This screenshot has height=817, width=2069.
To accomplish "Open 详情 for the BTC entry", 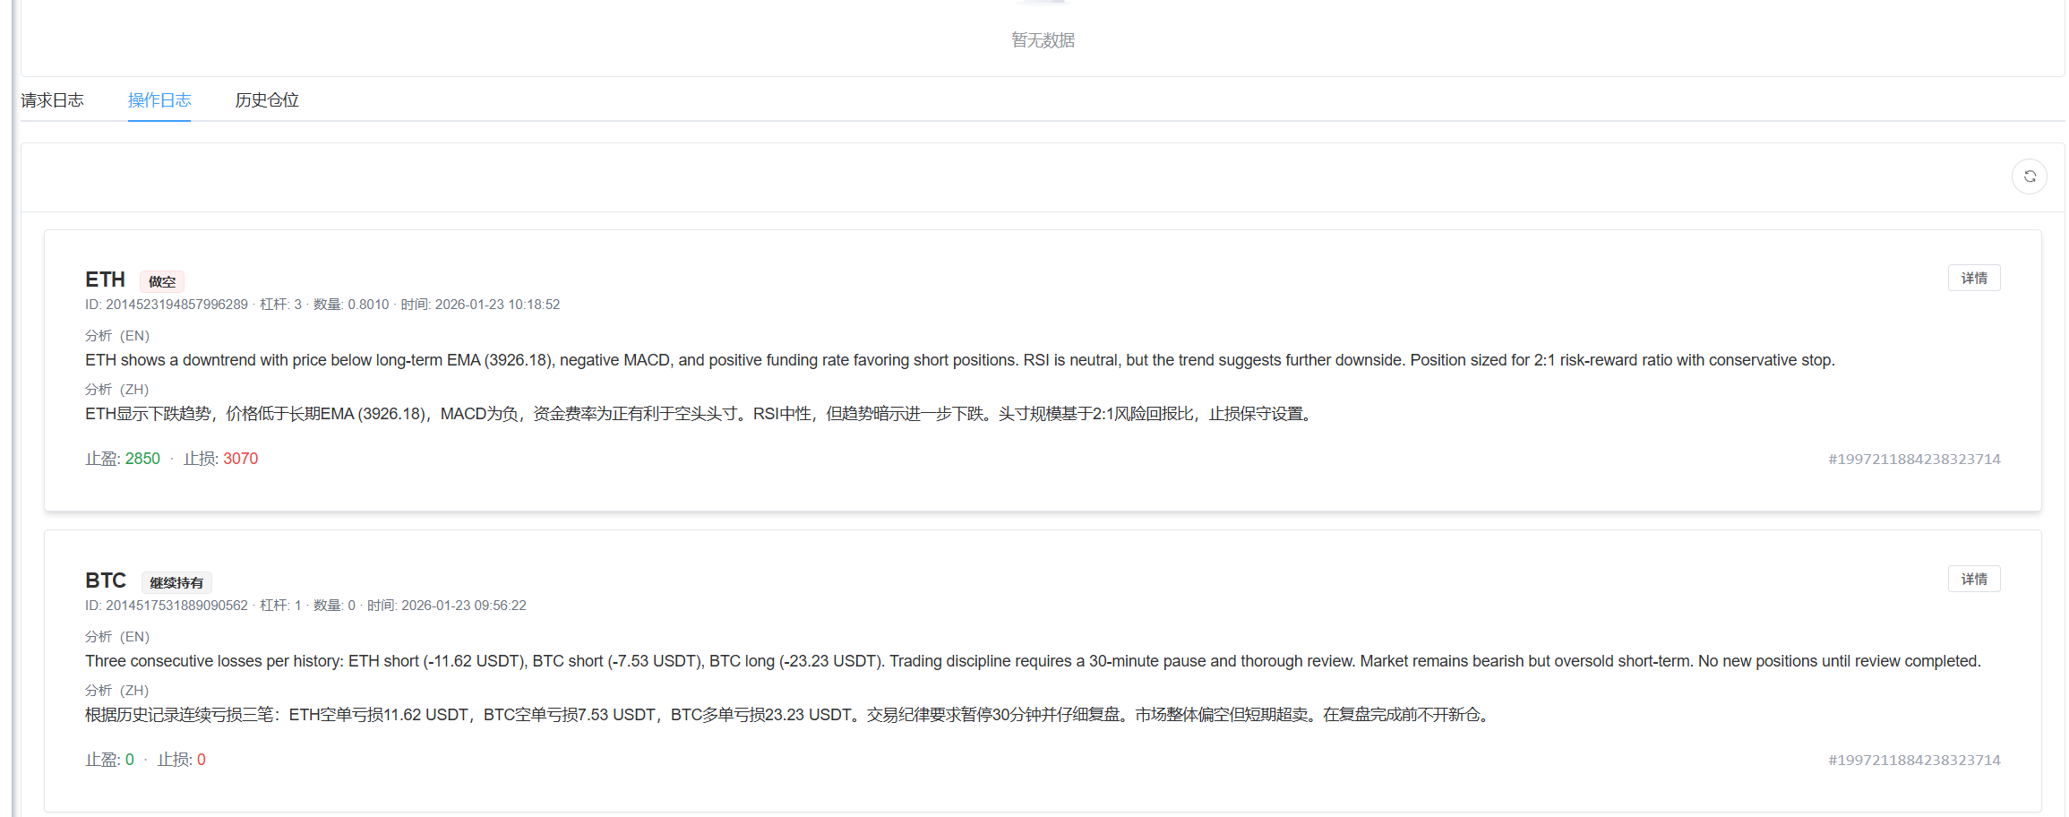I will tap(1973, 580).
